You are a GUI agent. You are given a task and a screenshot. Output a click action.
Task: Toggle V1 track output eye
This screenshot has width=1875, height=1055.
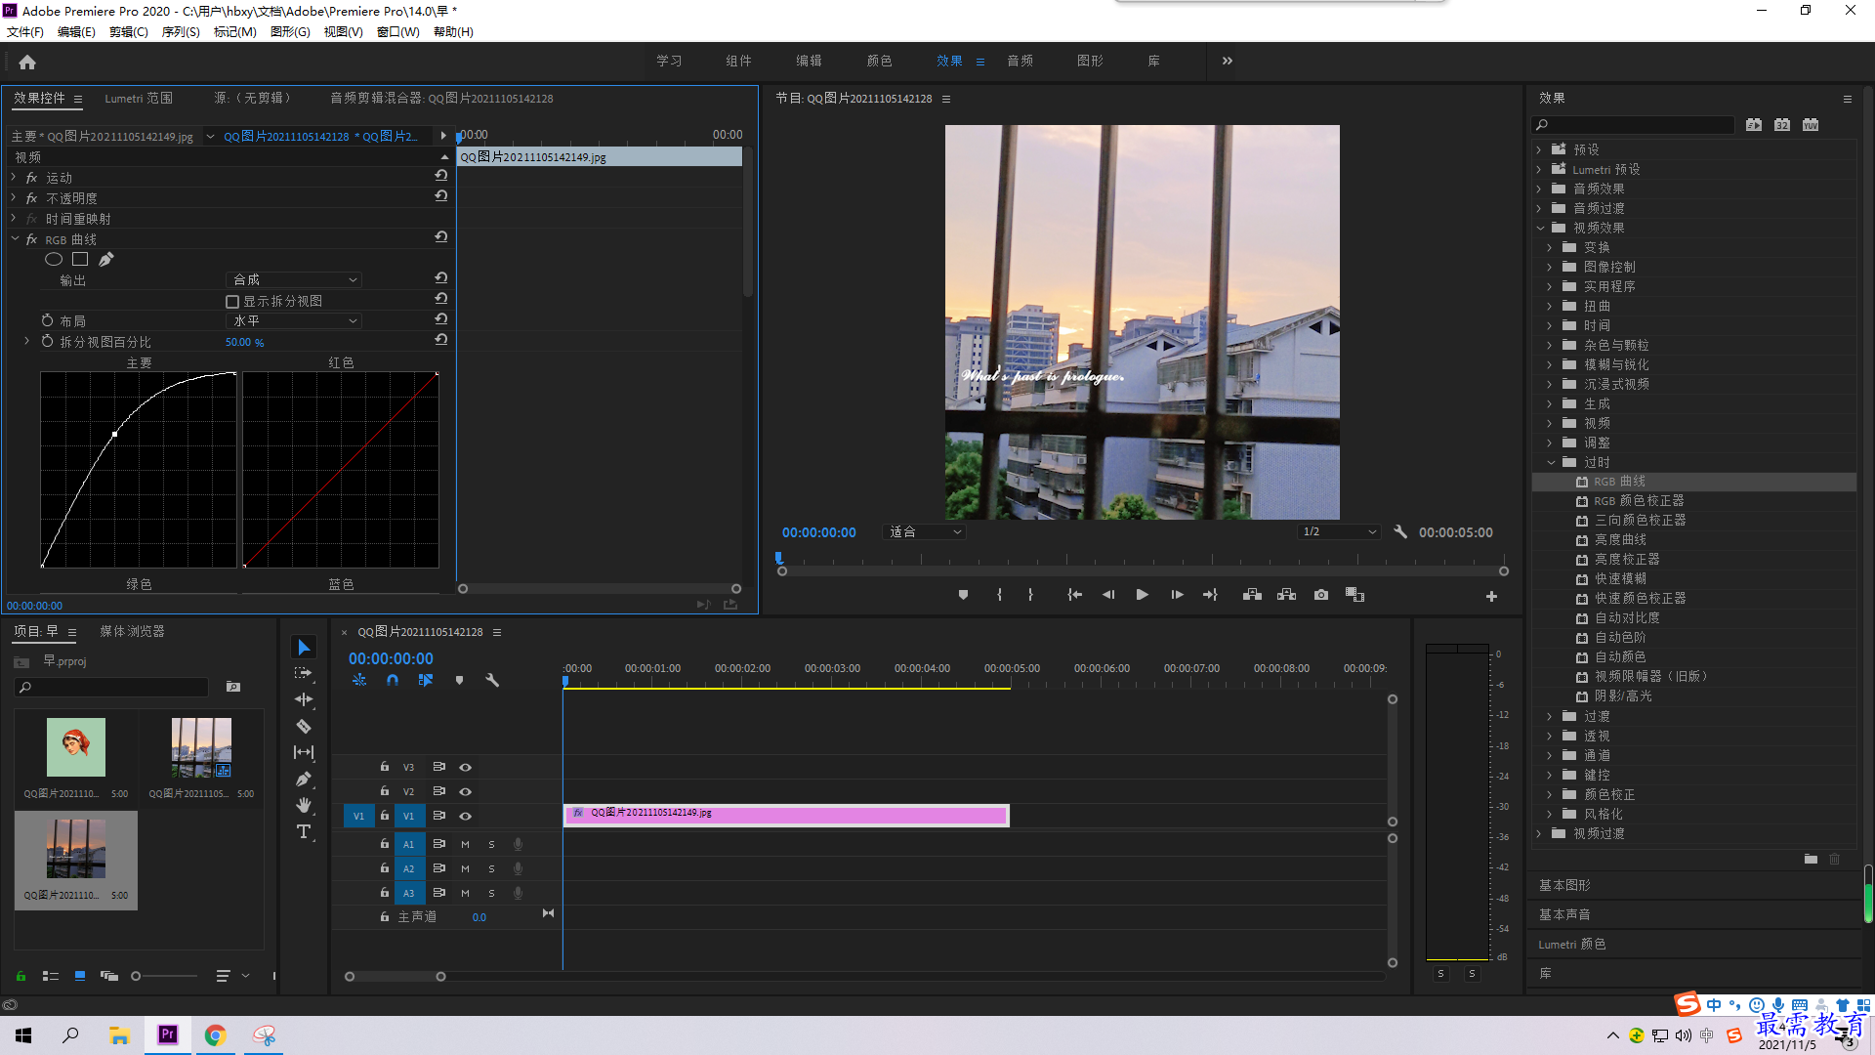(466, 816)
